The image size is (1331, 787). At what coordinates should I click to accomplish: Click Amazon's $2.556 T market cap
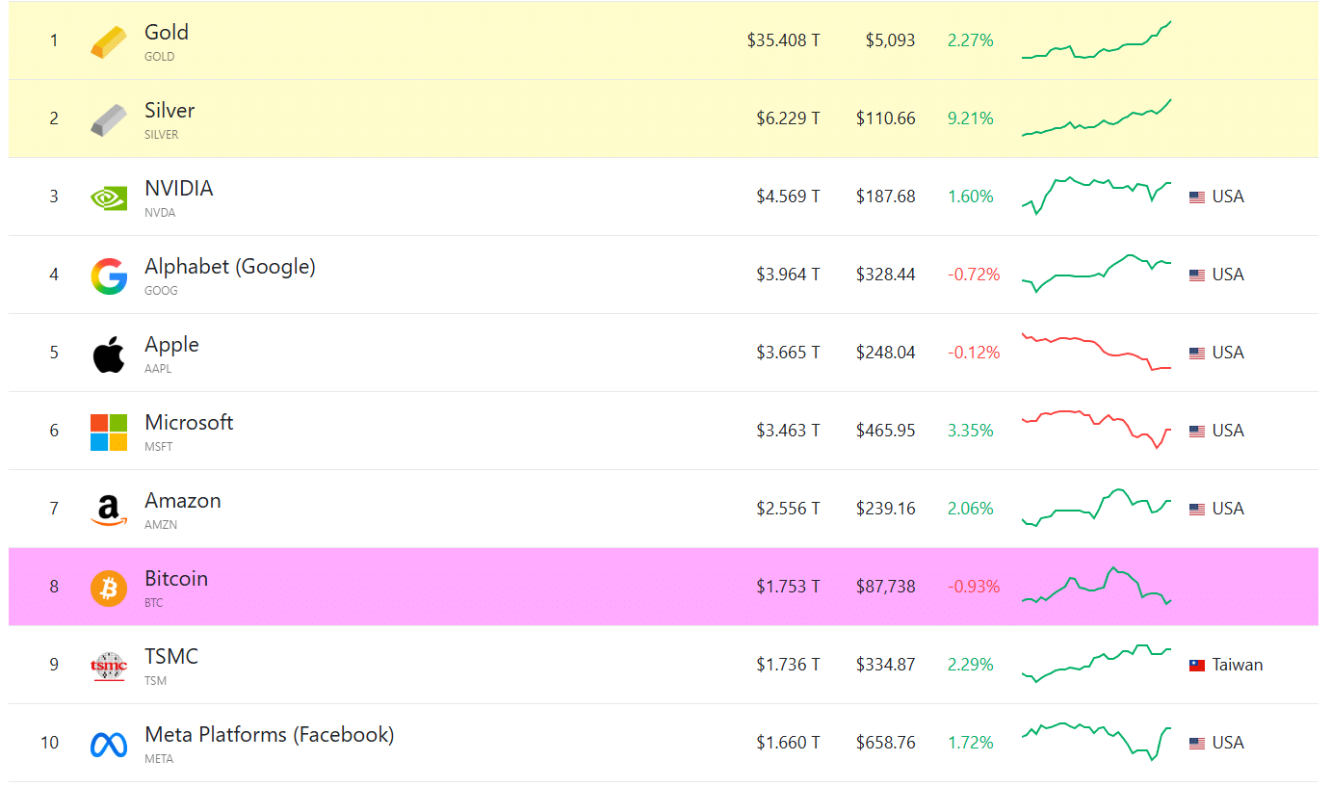788,510
